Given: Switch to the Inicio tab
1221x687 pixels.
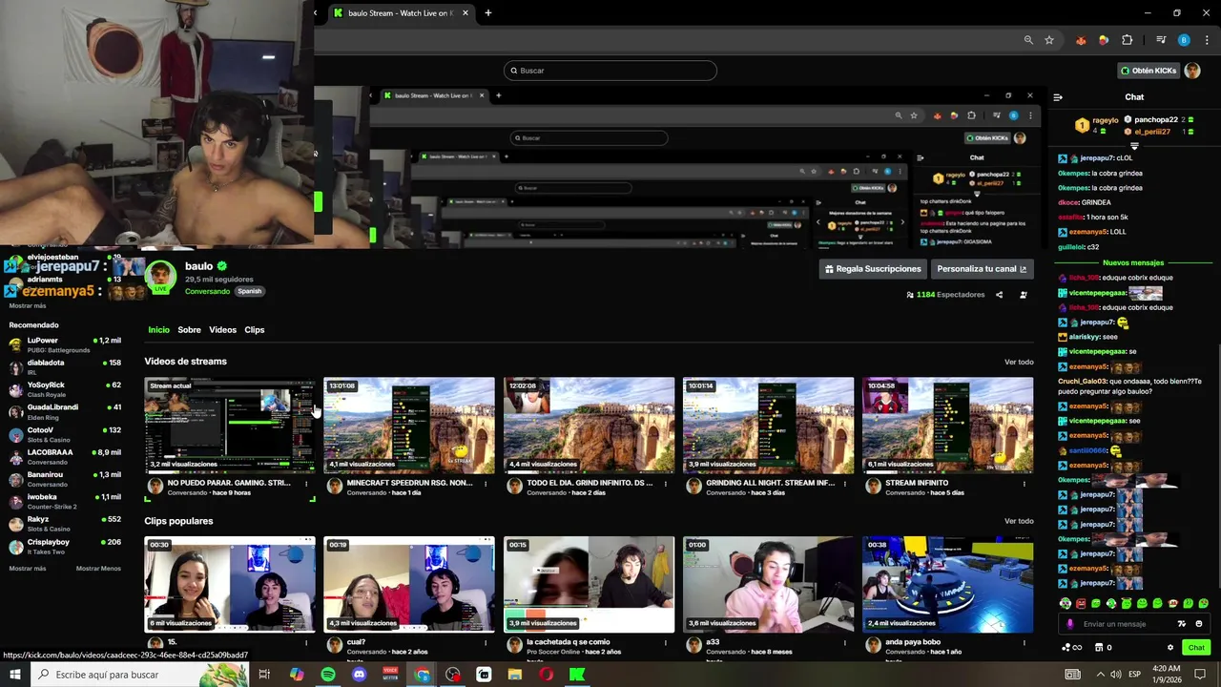Looking at the screenshot, I should click(158, 330).
